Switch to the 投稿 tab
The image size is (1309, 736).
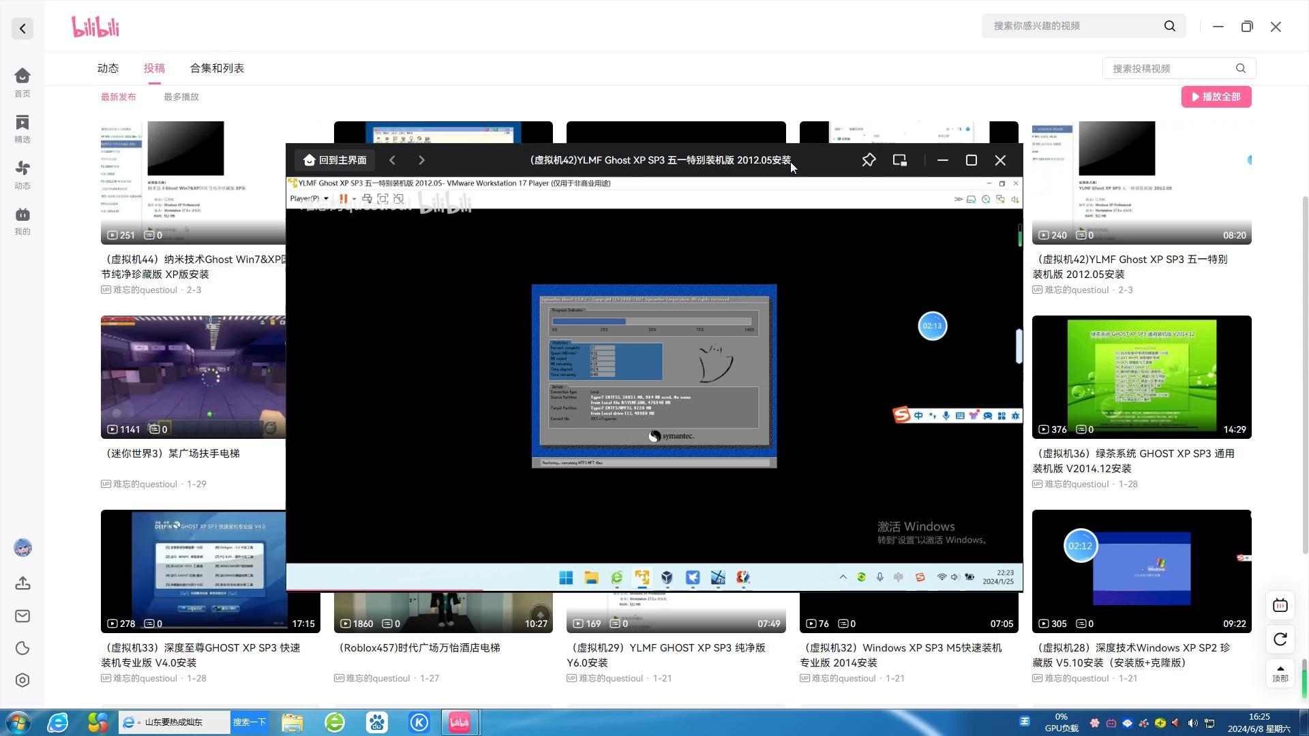[x=154, y=68]
